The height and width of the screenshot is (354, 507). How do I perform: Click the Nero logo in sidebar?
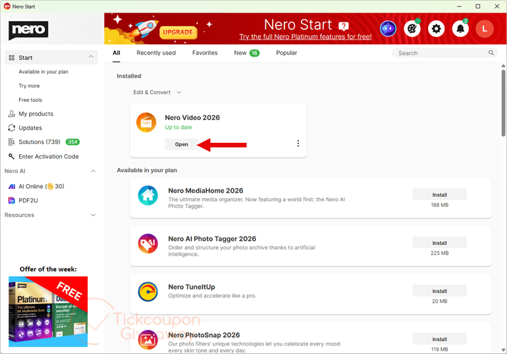coord(28,30)
